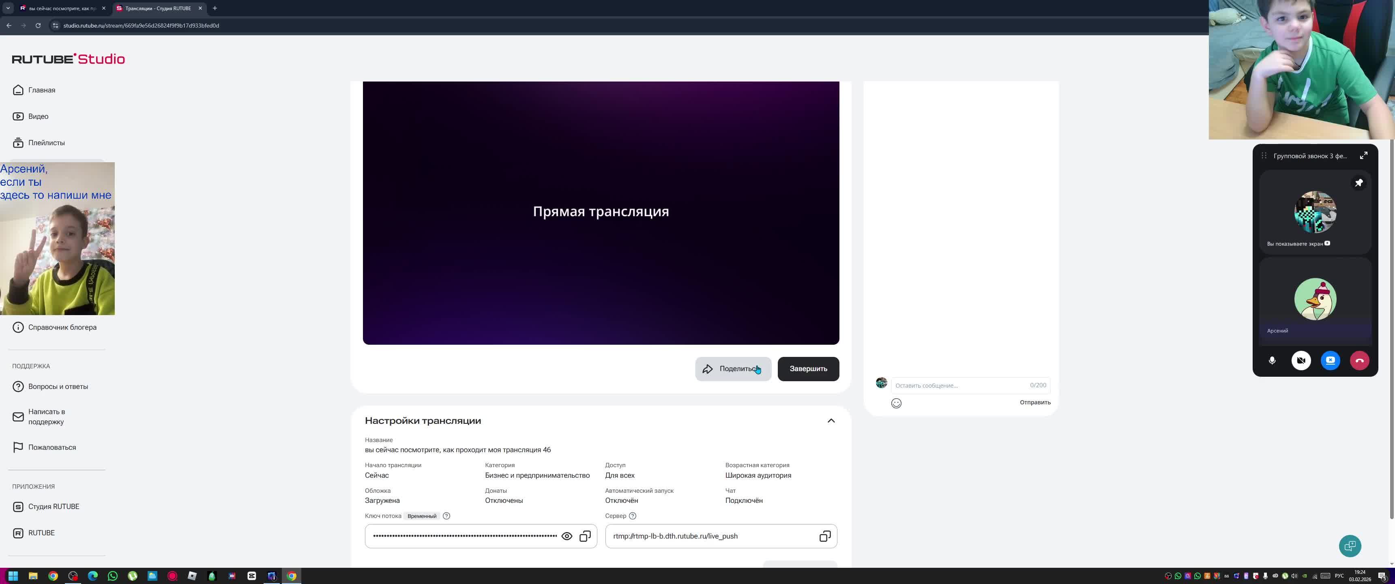
Task: Open the browser tab list dropdown
Action: point(8,8)
